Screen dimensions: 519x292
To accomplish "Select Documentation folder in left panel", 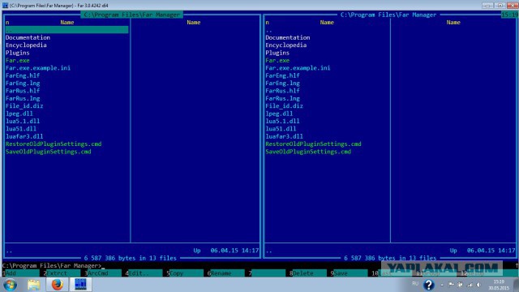I will (x=28, y=37).
